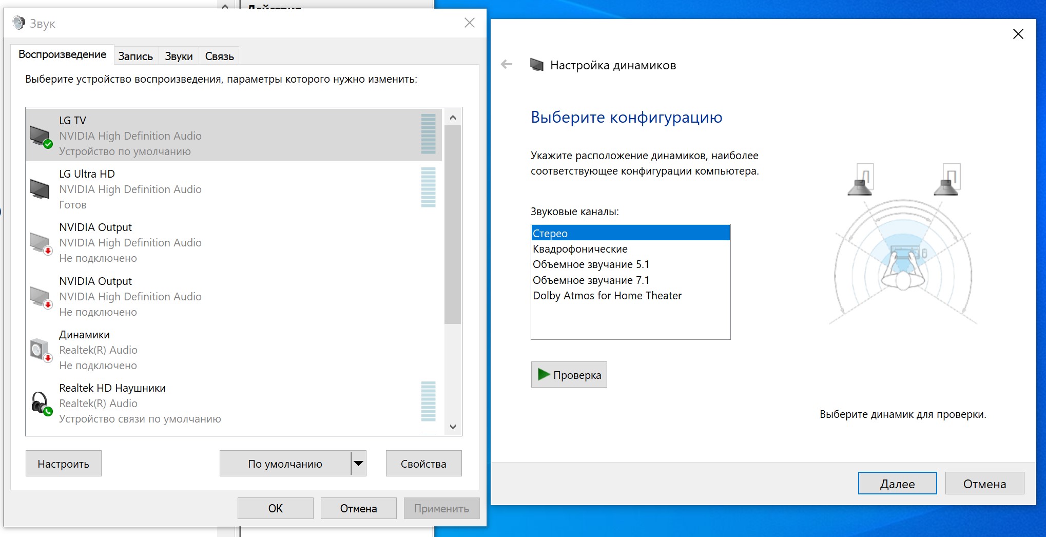This screenshot has height=537, width=1046.
Task: Choose Объемное звучание 5.1 channel option
Action: (591, 264)
